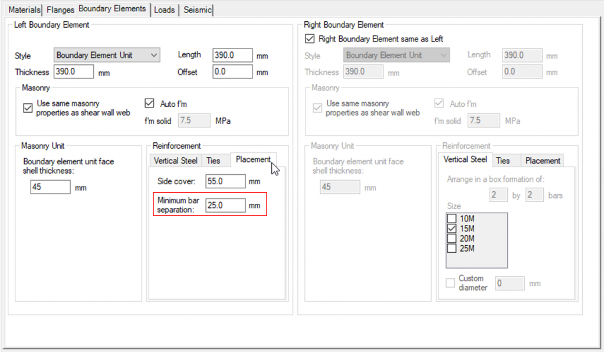Check the 20M bar size option
604x352 pixels.
pyautogui.click(x=452, y=239)
